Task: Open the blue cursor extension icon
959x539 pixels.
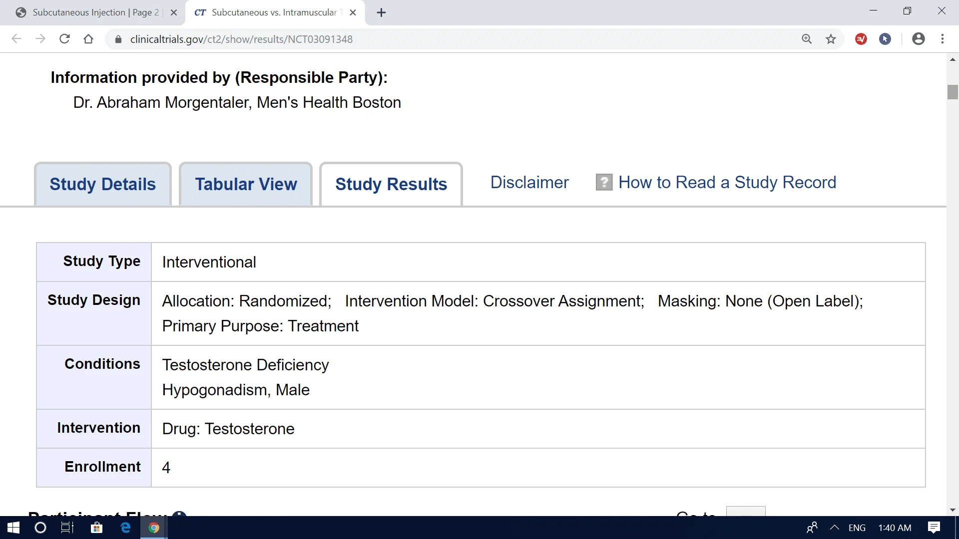Action: click(885, 39)
